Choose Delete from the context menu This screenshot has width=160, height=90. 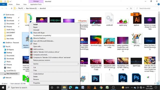click(35, 77)
